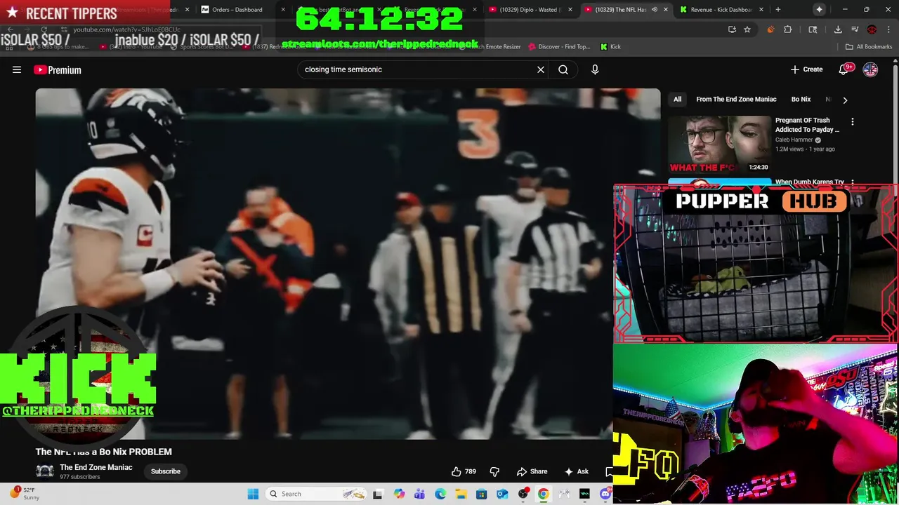This screenshot has width=899, height=505.
Task: Open the search tabs icon in Chrome toolbar
Action: click(813, 29)
